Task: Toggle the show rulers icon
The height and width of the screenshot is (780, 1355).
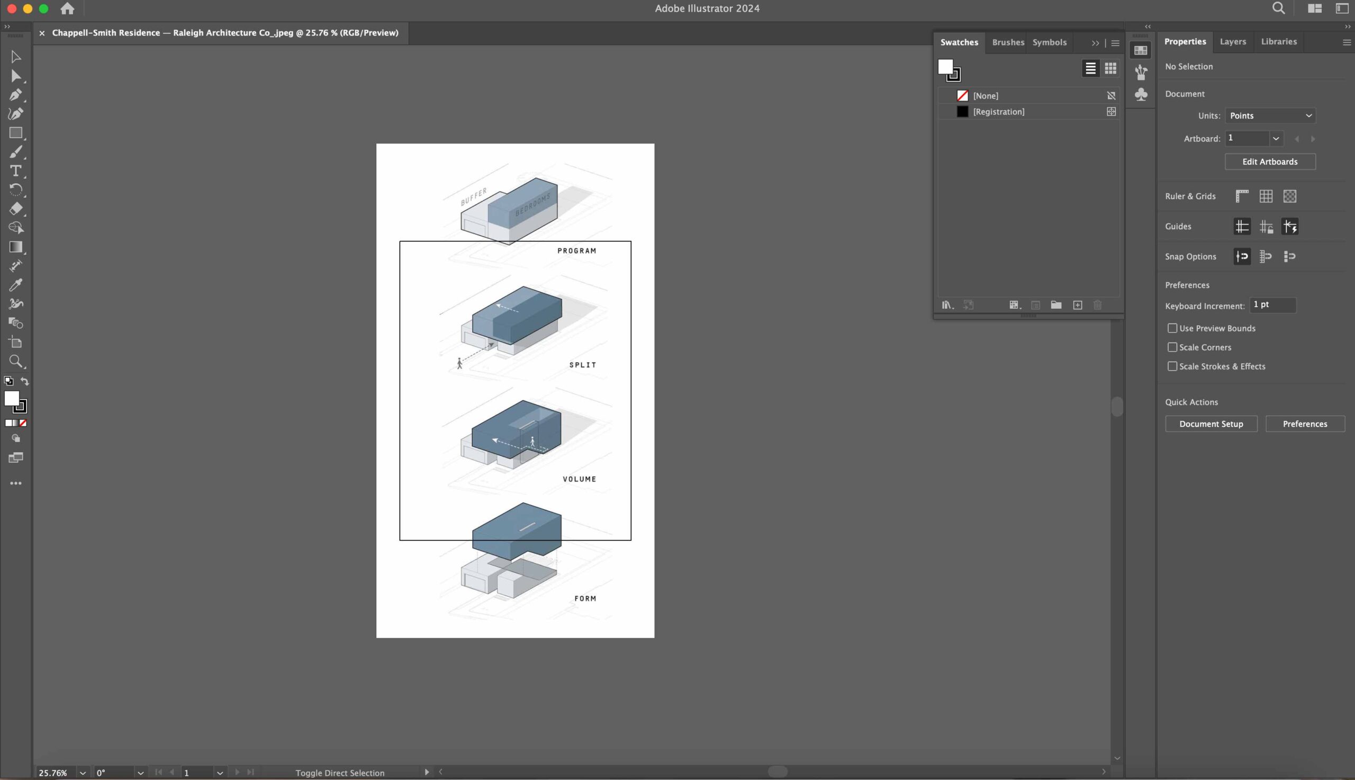Action: (x=1242, y=196)
